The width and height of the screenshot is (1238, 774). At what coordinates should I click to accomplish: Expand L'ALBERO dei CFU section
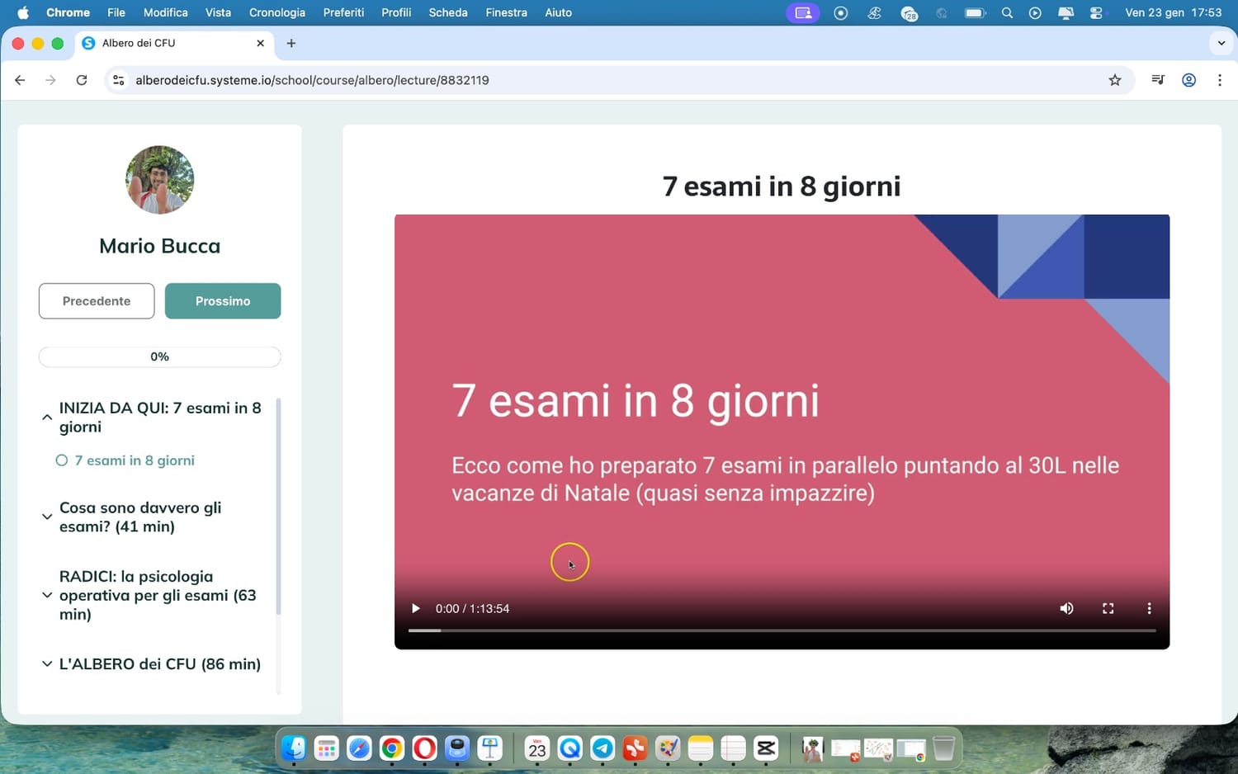pyautogui.click(x=47, y=663)
